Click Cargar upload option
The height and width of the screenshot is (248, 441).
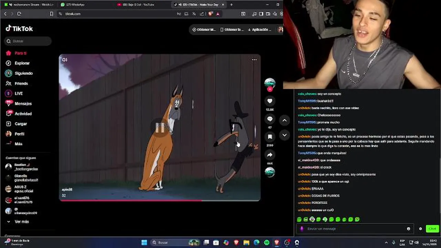pos(16,124)
